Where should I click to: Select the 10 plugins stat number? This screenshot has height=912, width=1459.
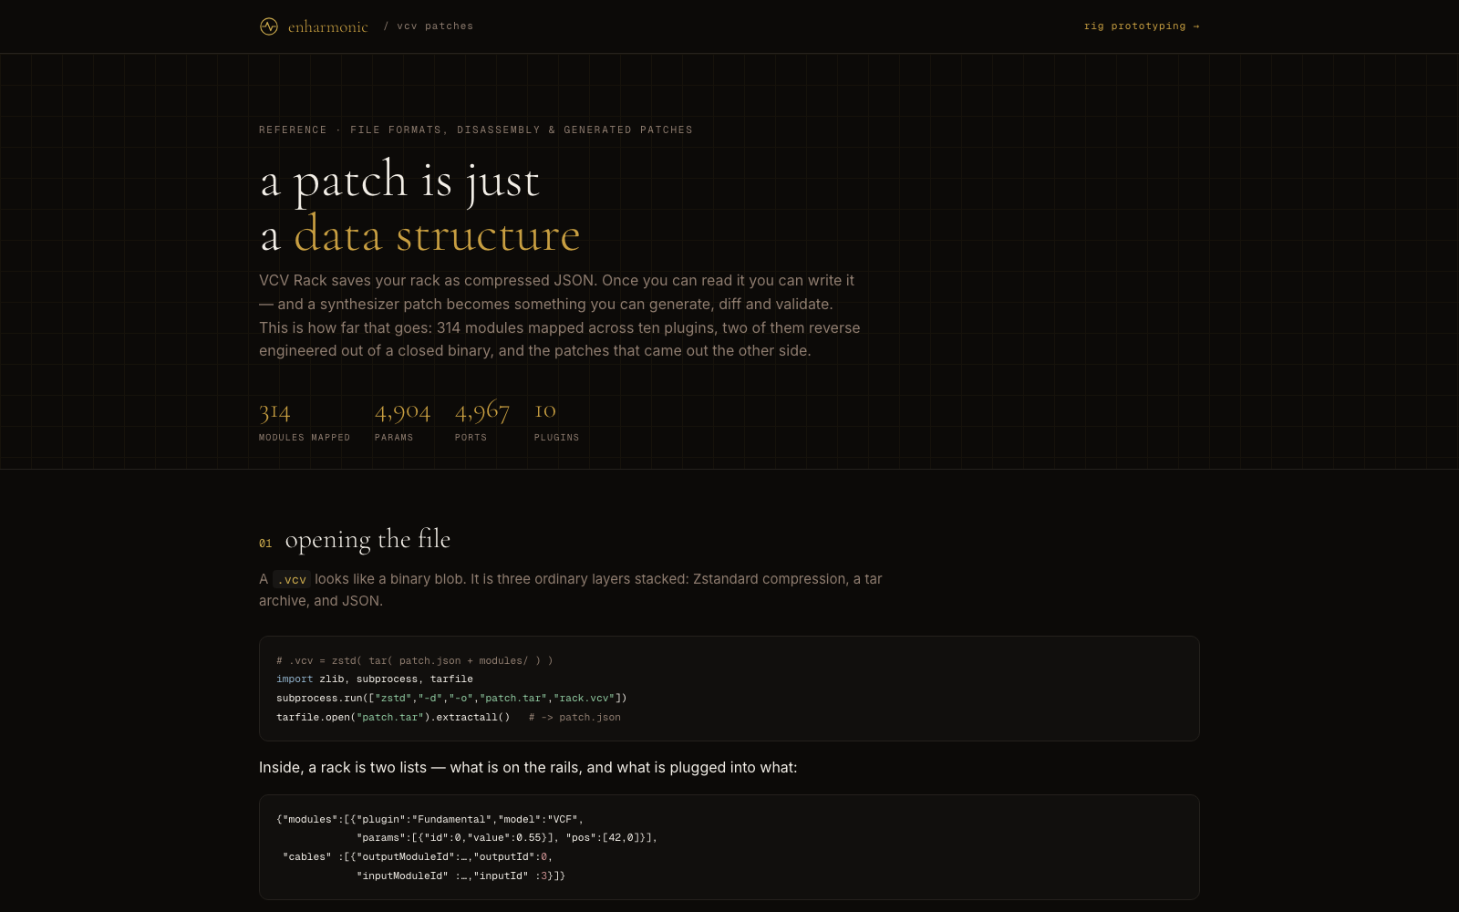click(x=545, y=411)
